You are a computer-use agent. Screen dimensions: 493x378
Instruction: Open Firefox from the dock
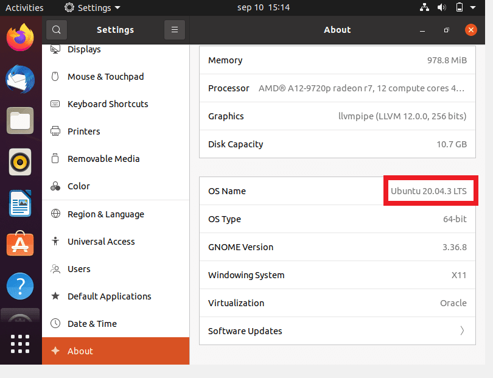20,37
